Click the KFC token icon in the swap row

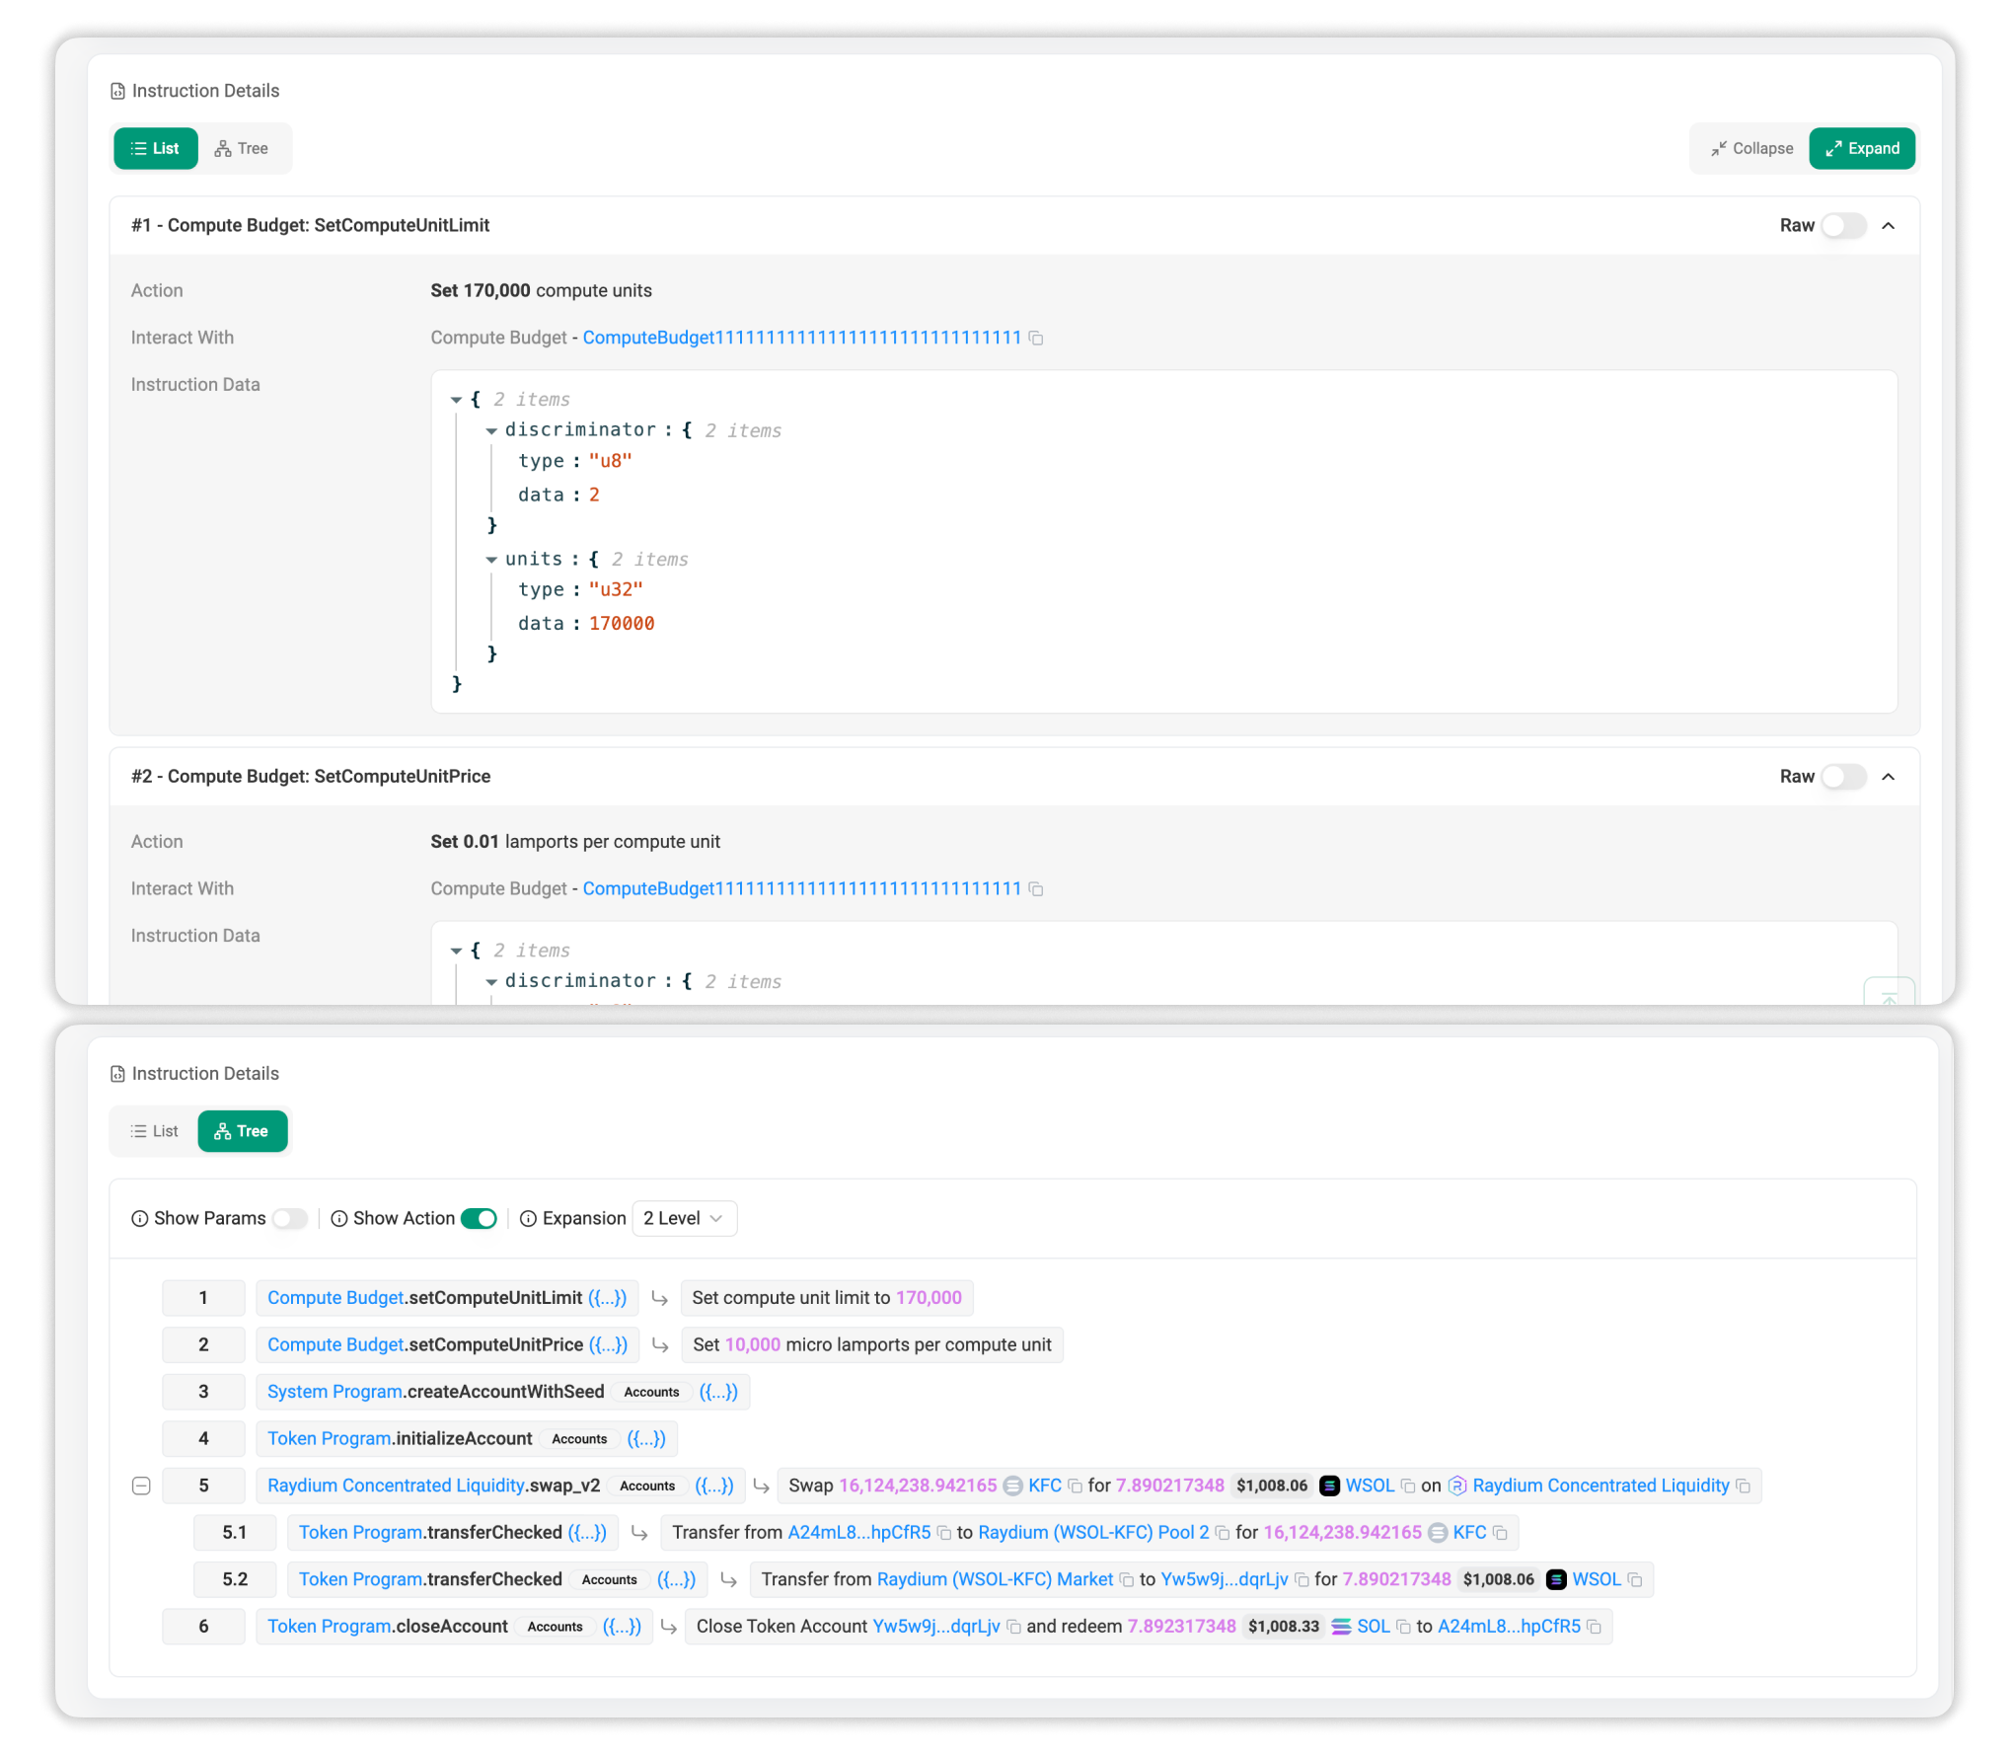coord(1014,1486)
